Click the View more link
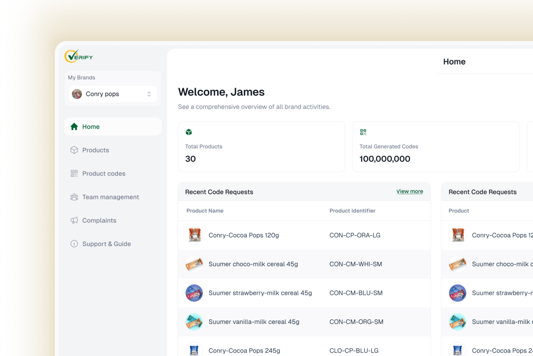Viewport: 533px width, 356px height. click(x=410, y=191)
